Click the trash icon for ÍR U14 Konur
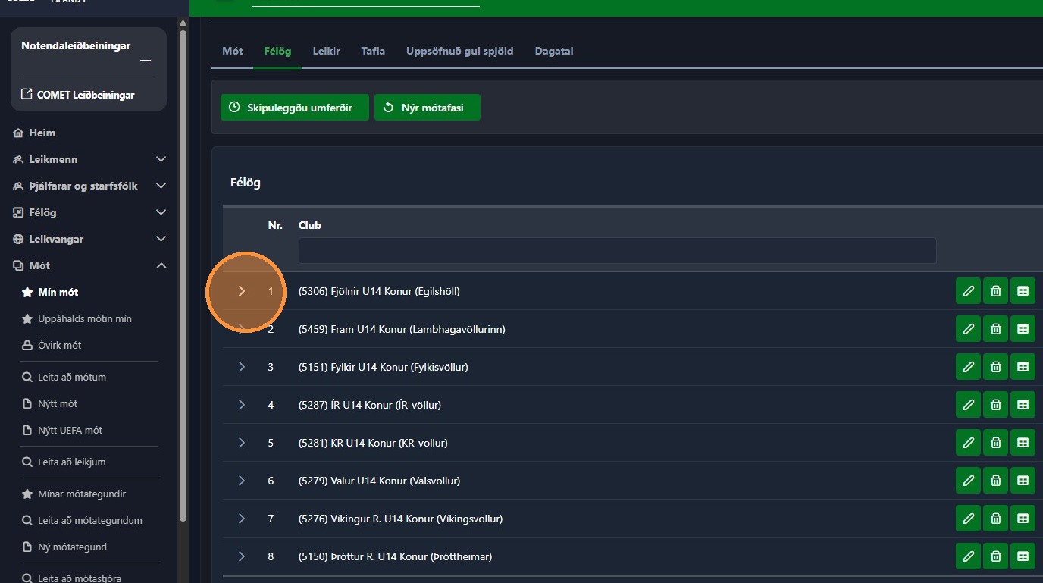 pos(995,405)
